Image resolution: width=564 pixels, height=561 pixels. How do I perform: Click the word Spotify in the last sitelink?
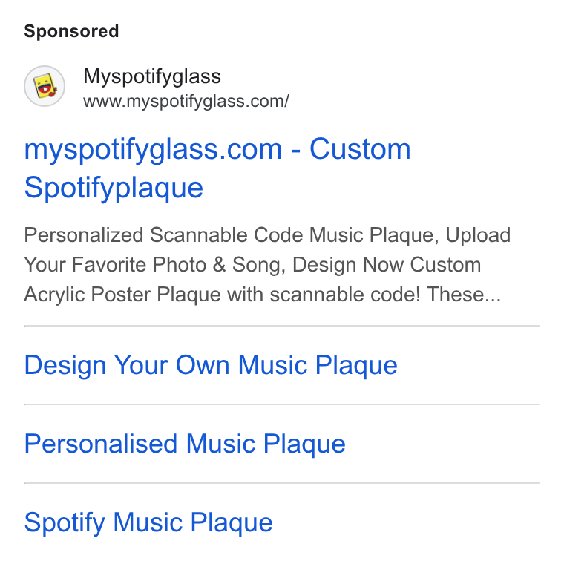[x=65, y=522]
